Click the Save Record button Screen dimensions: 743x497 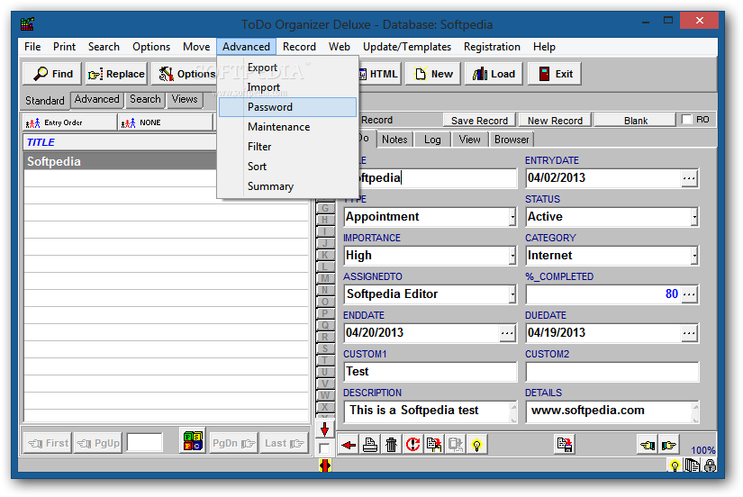[479, 121]
